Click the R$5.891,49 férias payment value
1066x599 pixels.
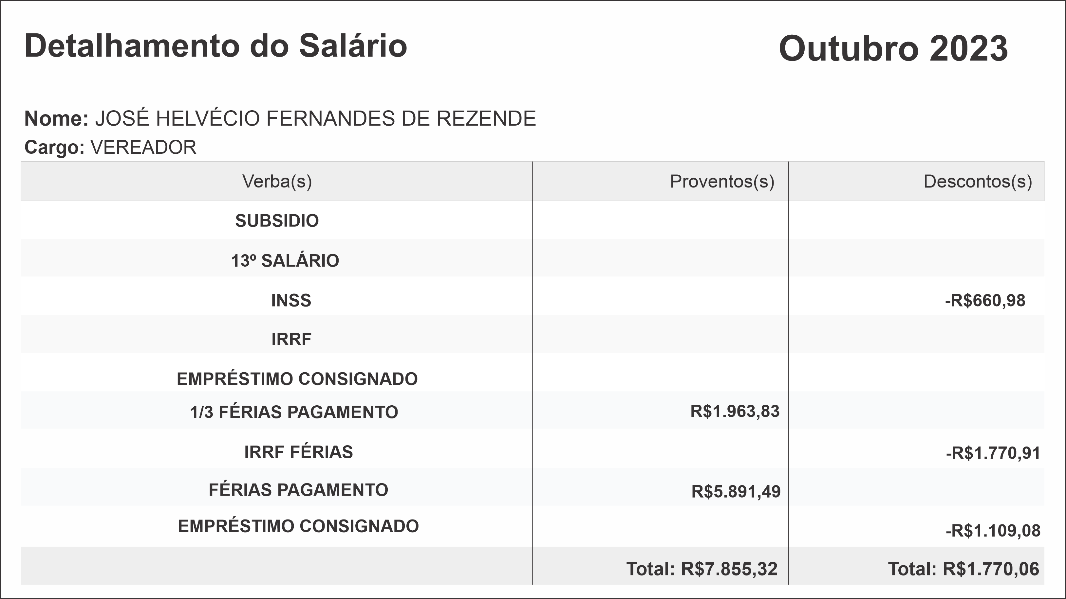pos(736,491)
